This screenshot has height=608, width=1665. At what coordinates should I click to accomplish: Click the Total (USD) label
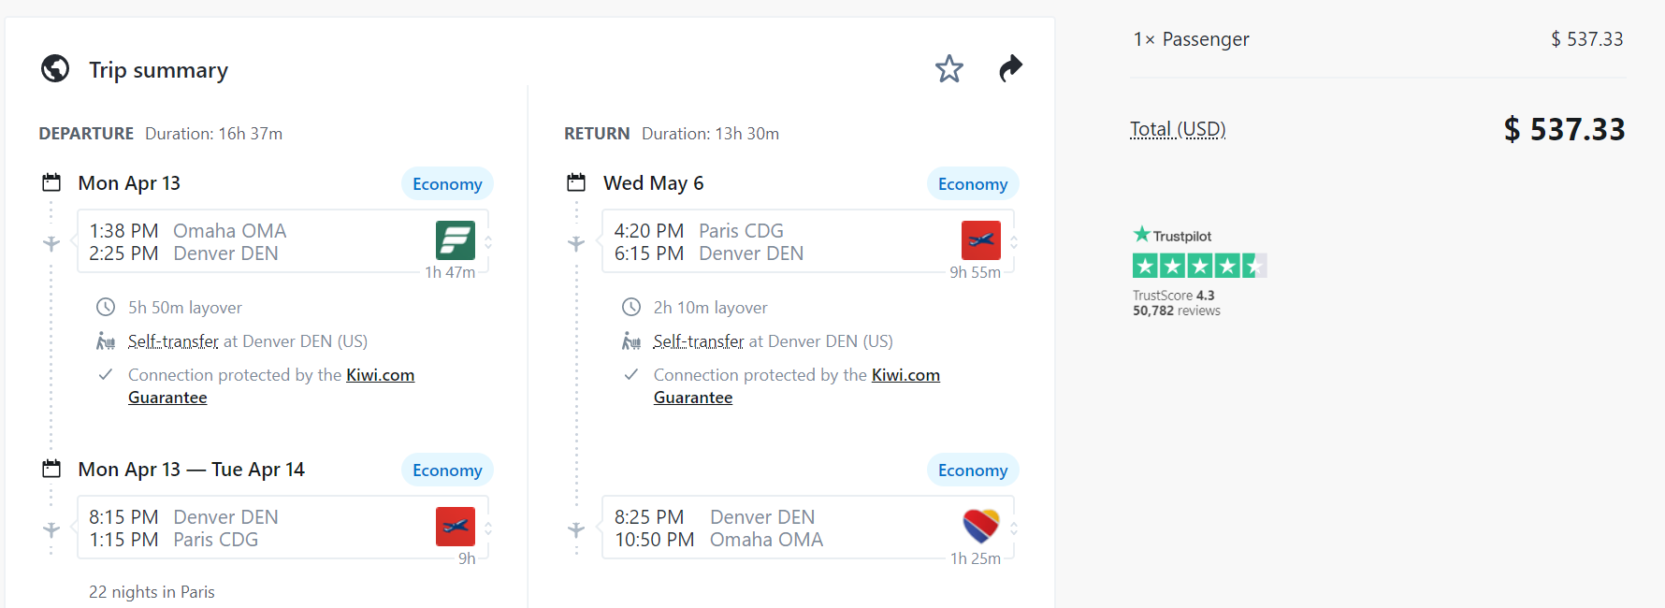pyautogui.click(x=1177, y=129)
